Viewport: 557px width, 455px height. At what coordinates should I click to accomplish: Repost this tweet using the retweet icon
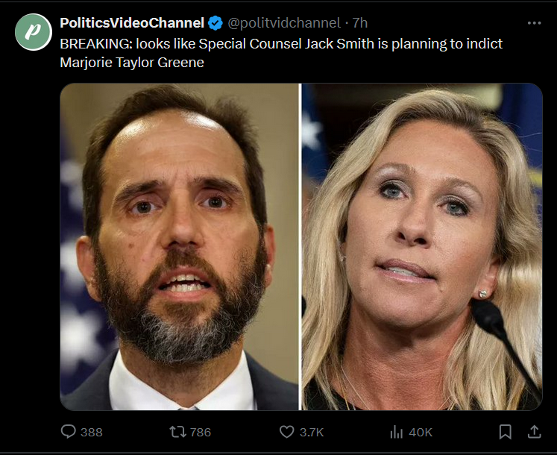coord(177,432)
